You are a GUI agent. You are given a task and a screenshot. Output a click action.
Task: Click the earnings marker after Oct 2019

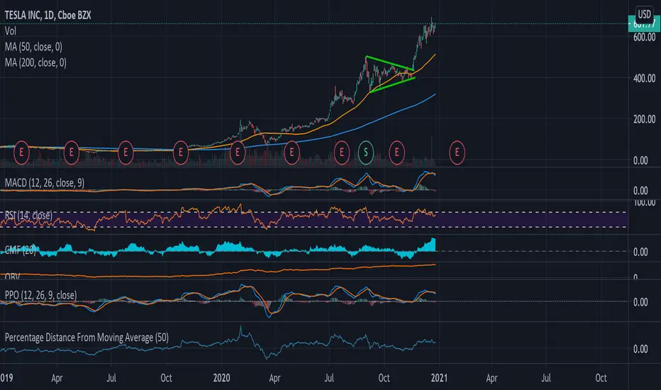tap(181, 152)
